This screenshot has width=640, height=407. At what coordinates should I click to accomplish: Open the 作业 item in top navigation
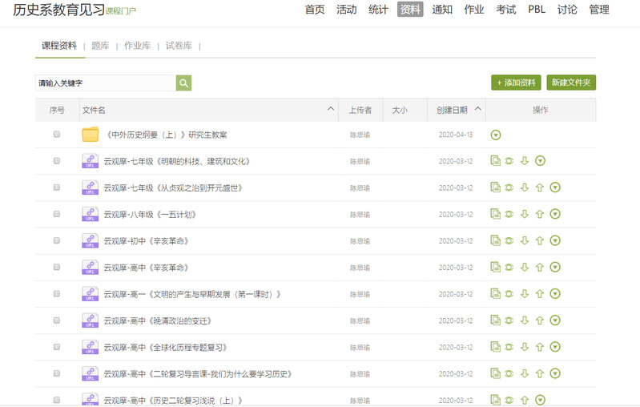474,10
